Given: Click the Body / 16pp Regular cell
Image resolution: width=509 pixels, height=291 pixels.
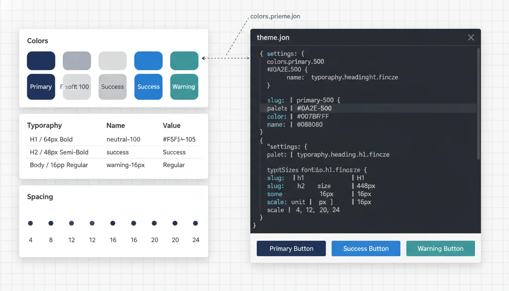Looking at the screenshot, I should pos(59,165).
